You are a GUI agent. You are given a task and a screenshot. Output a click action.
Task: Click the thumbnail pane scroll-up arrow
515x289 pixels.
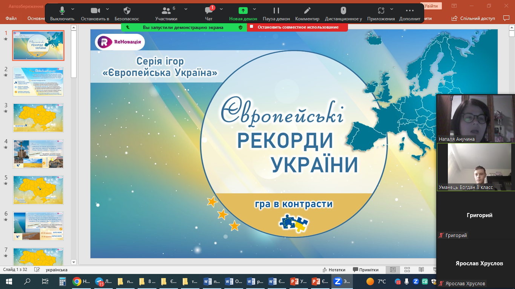click(74, 28)
